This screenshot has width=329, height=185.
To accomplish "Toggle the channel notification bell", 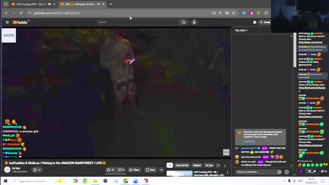I will pos(35,170).
